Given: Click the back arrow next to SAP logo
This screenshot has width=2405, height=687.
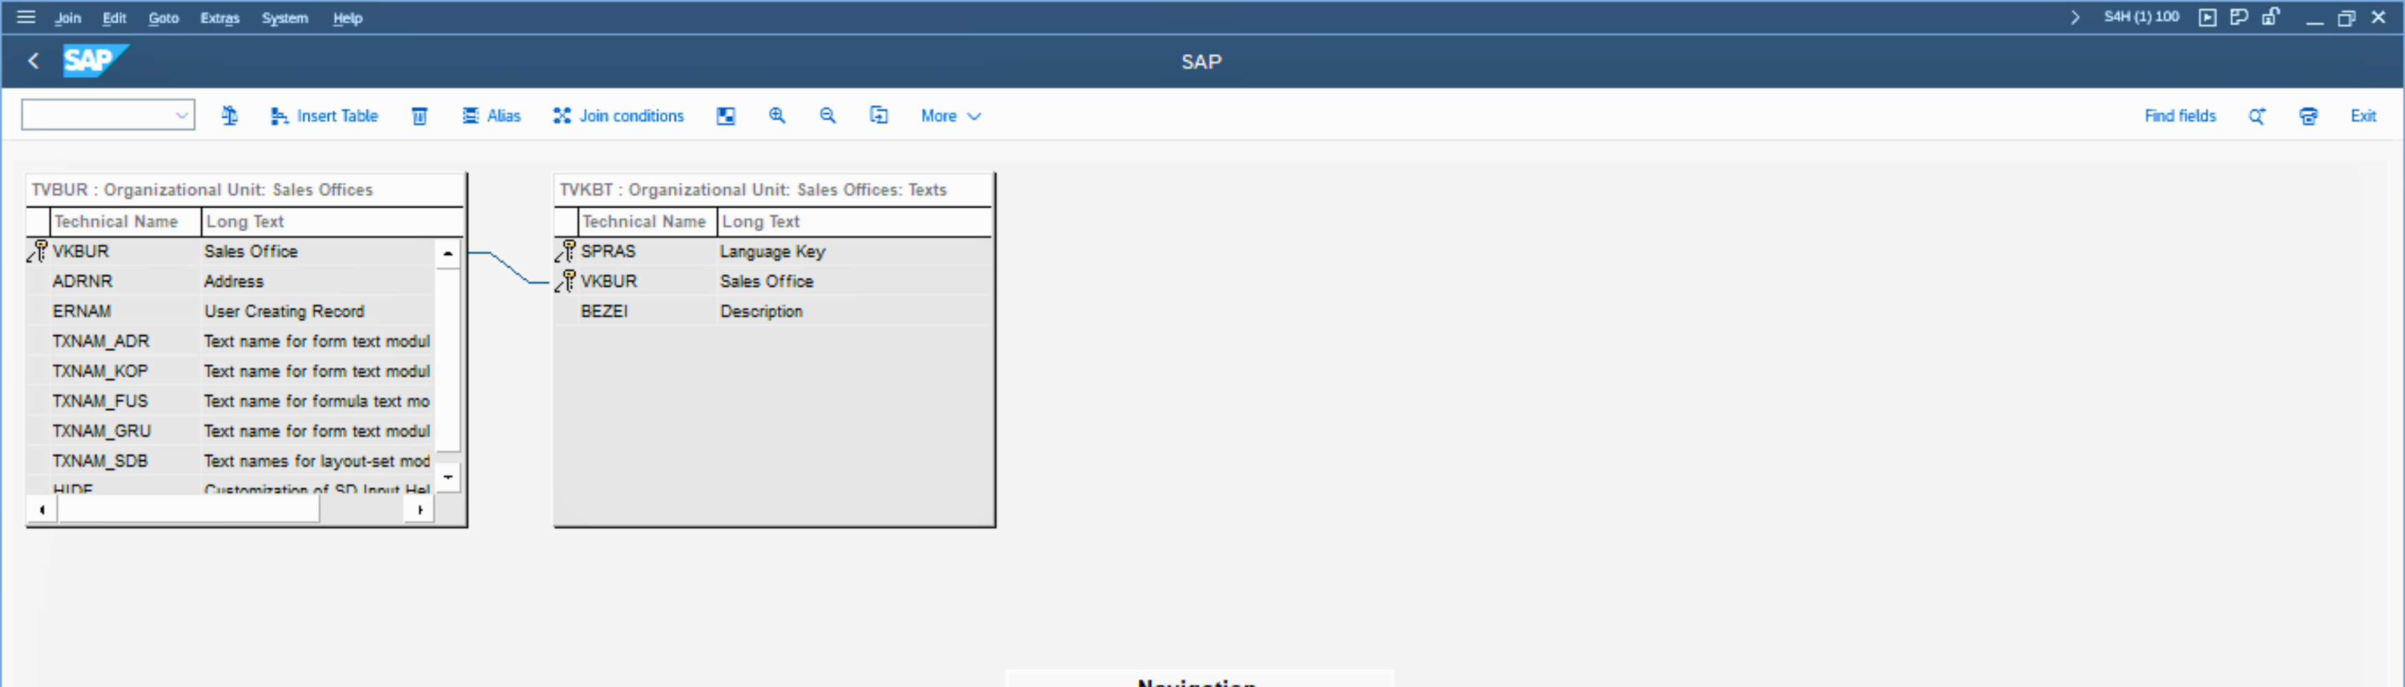Looking at the screenshot, I should (34, 62).
